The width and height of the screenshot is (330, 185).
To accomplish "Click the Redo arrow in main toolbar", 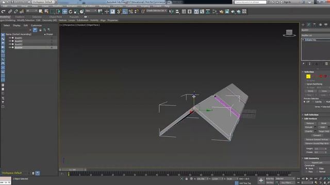I will point(3,11).
